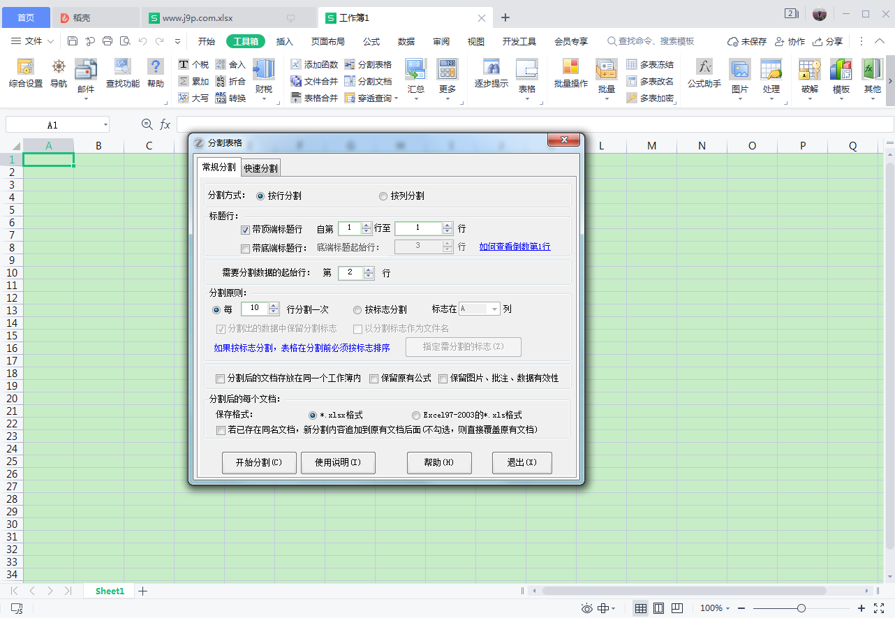
Task: Open the 处理 tool icon
Action: coord(771,80)
